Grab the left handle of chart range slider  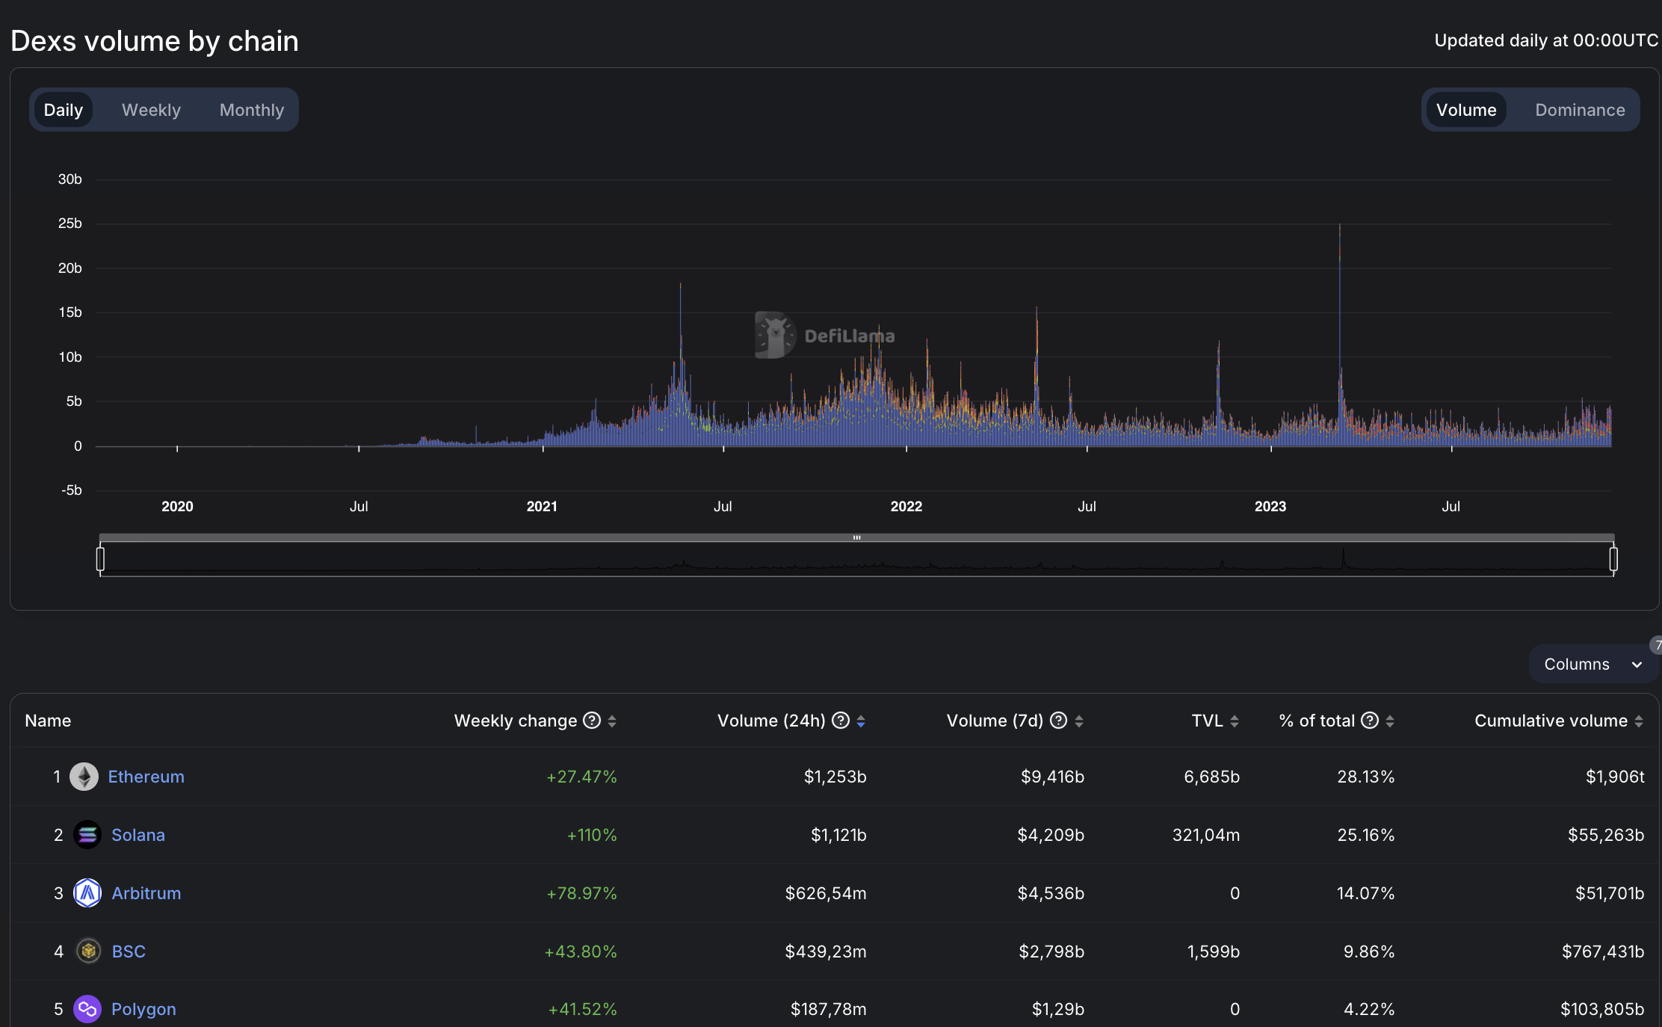tap(100, 558)
